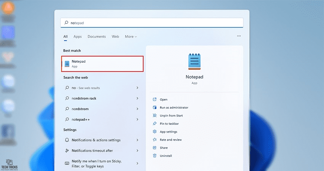Open the Notepad App best match result
Viewport: 324px width, 171px height.
click(x=102, y=64)
